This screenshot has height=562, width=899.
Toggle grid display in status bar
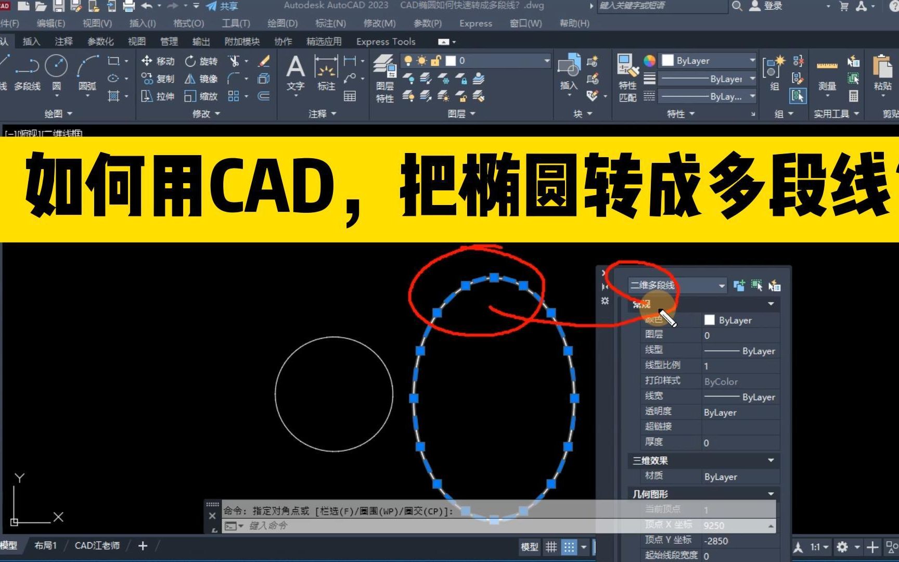point(551,547)
